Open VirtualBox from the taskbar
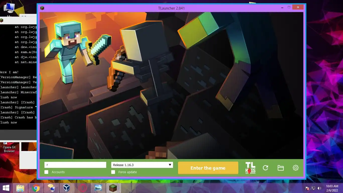 click(x=67, y=188)
